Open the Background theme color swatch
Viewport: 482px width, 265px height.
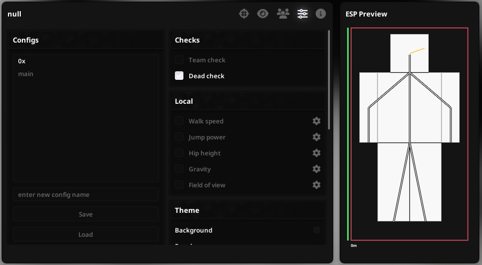(317, 230)
